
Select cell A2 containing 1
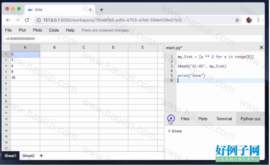click(25, 60)
